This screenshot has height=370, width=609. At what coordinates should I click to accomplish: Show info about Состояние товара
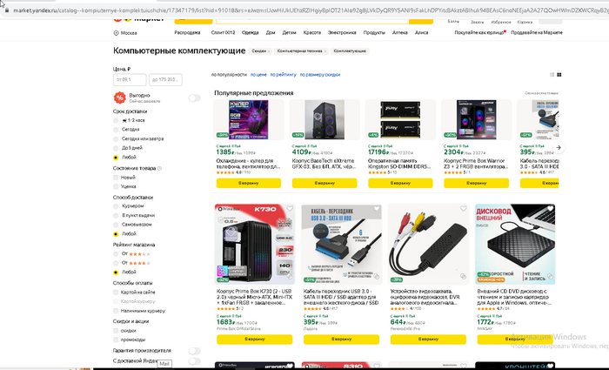(159, 168)
